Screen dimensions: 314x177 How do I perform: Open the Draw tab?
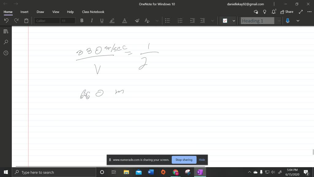coord(40,12)
